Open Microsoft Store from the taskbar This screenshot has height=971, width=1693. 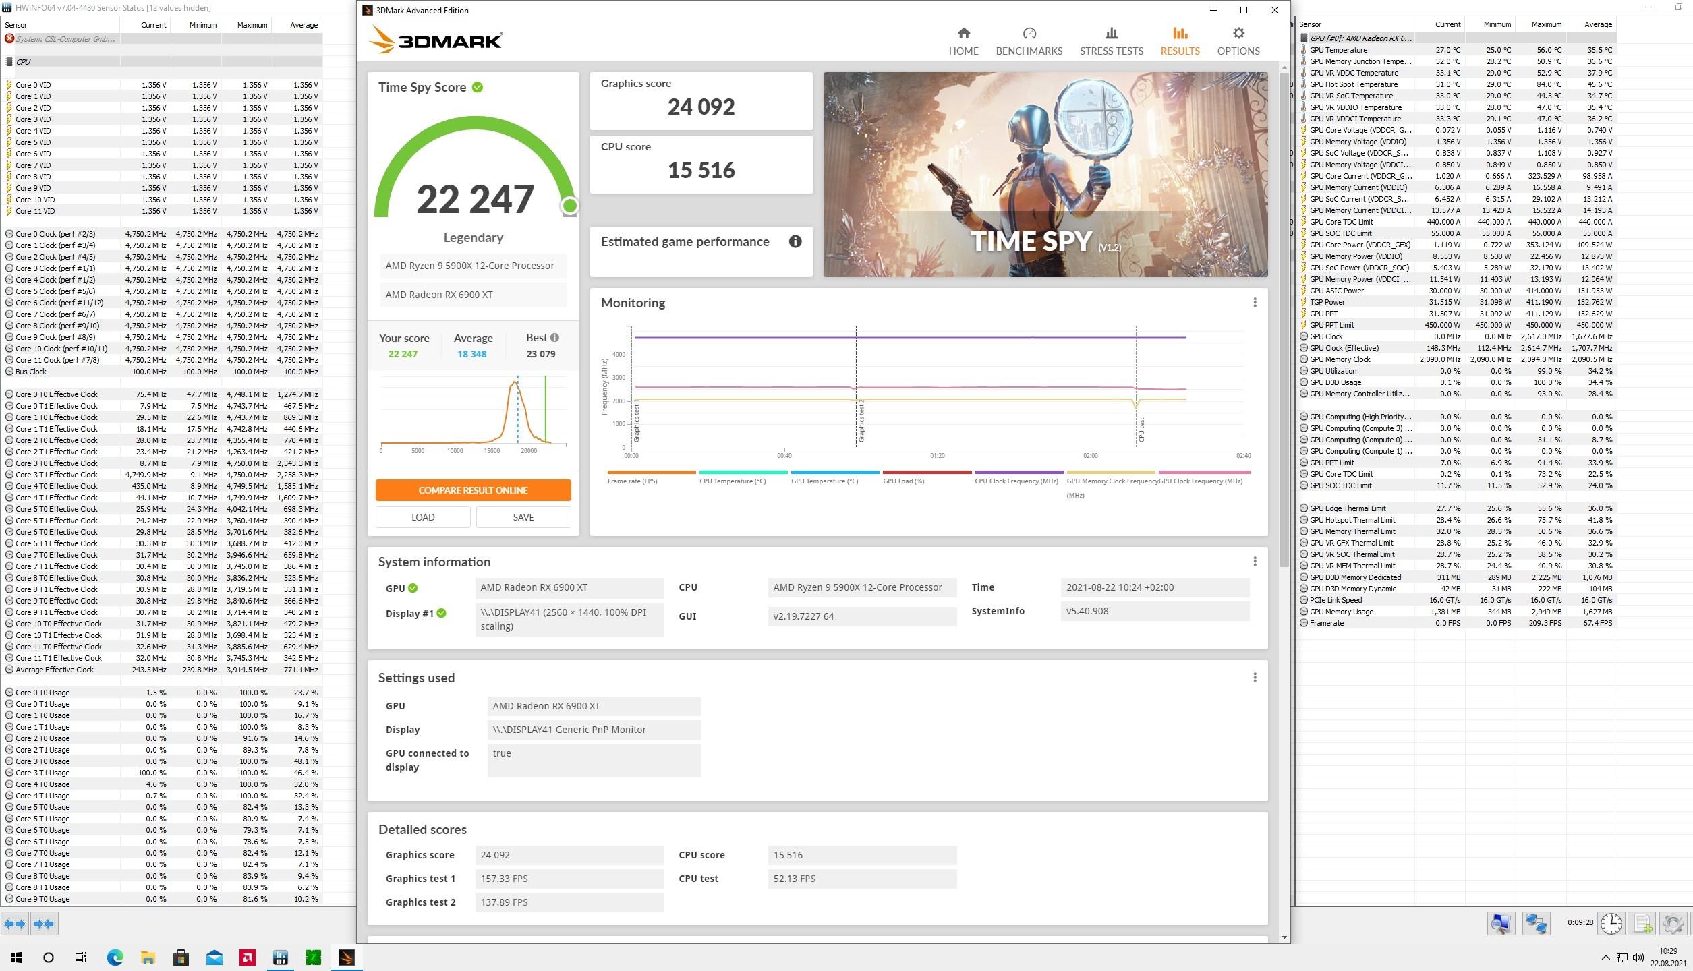pyautogui.click(x=181, y=958)
